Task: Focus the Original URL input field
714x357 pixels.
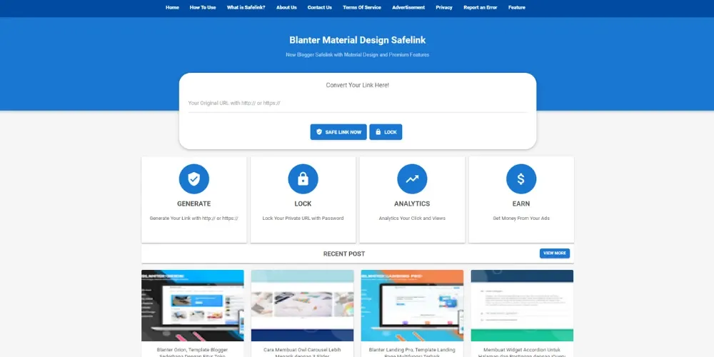Action: pyautogui.click(x=358, y=104)
